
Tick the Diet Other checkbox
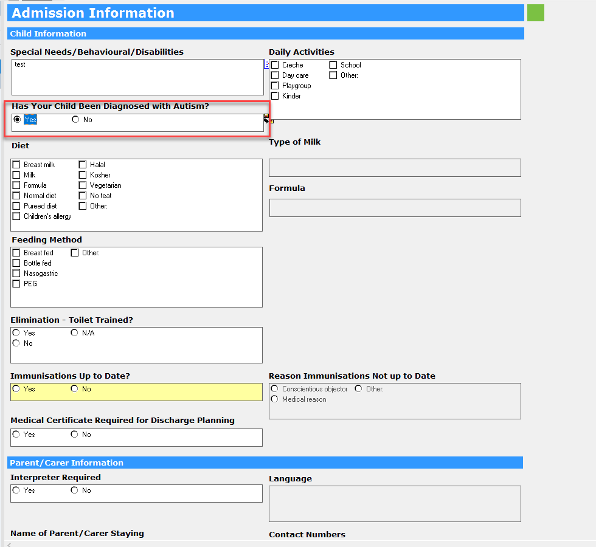tap(83, 206)
